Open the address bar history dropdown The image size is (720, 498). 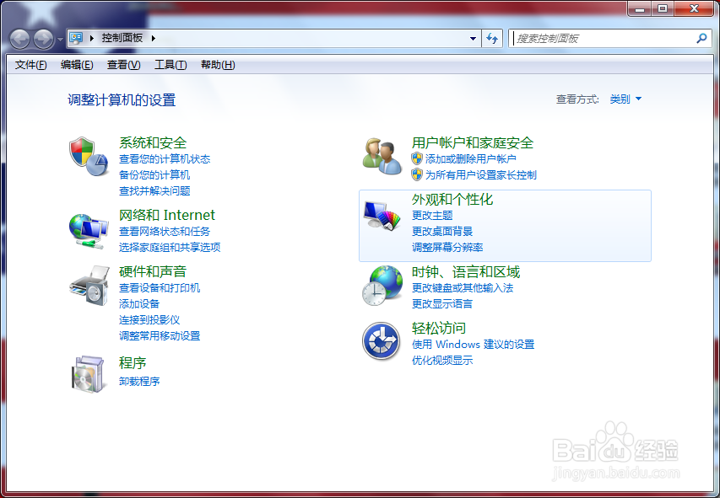473,39
